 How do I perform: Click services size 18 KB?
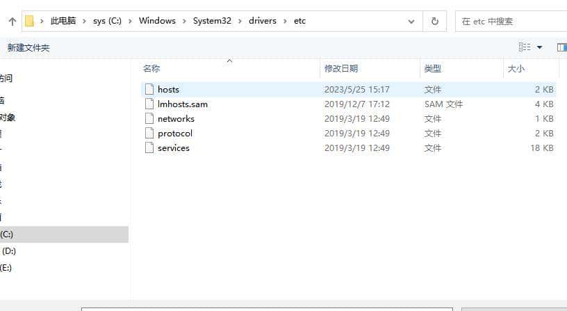pyautogui.click(x=542, y=148)
